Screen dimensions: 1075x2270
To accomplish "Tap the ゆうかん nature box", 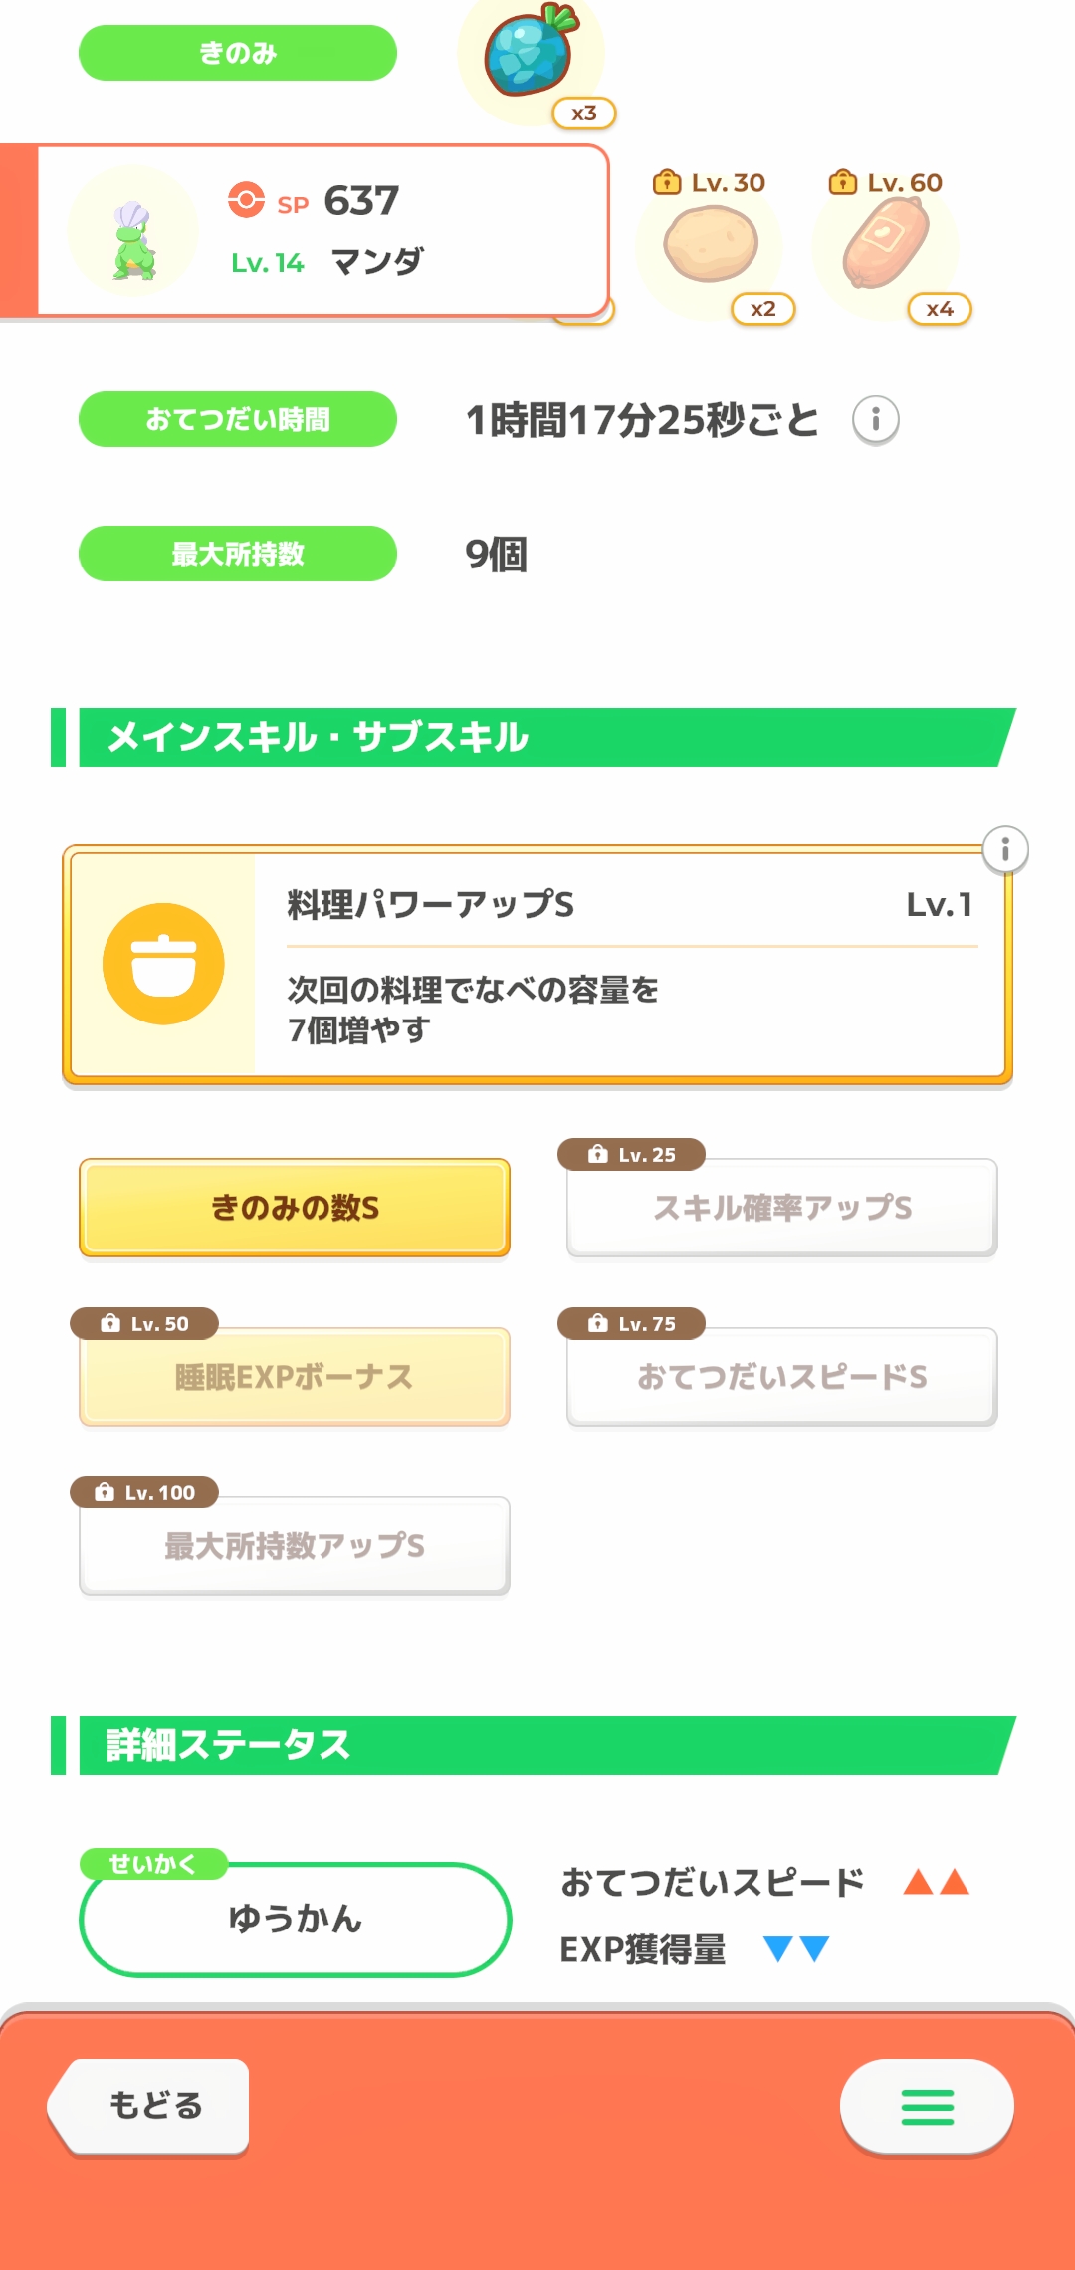I will pyautogui.click(x=295, y=1919).
